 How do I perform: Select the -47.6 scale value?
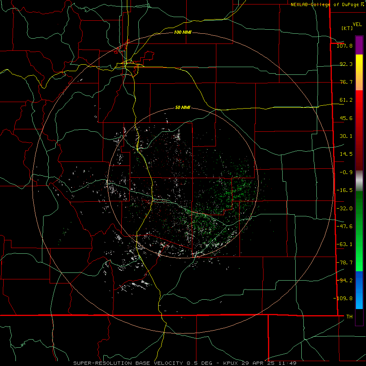pyautogui.click(x=344, y=227)
